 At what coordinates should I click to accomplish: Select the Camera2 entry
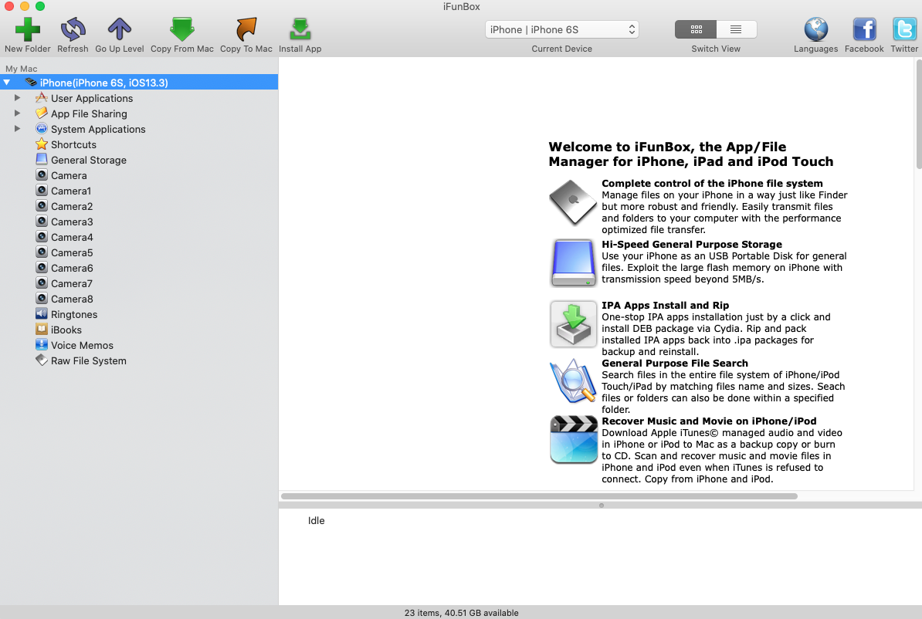tap(72, 206)
